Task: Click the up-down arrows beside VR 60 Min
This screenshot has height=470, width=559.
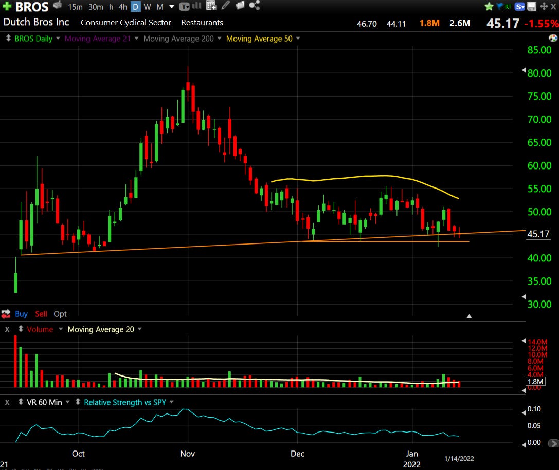Action: pyautogui.click(x=21, y=402)
